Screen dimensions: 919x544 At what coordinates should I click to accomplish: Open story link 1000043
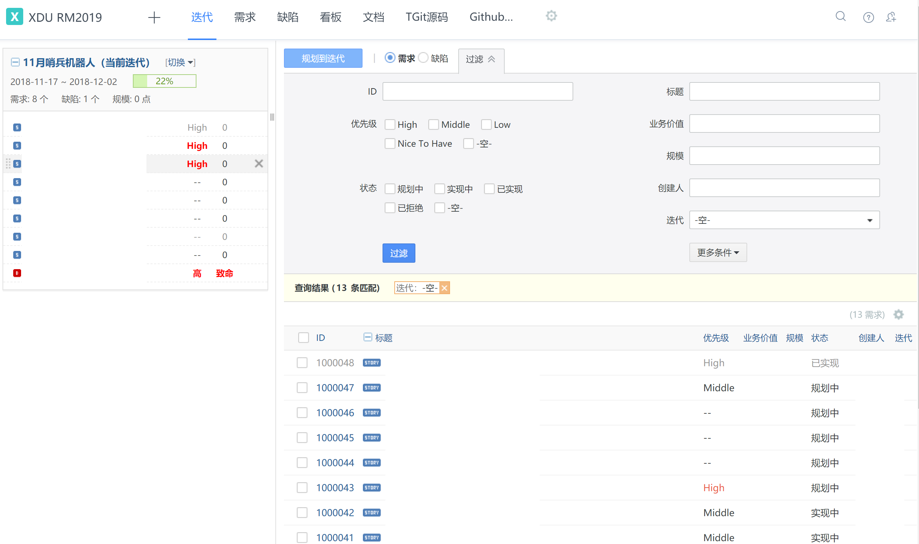pos(335,487)
